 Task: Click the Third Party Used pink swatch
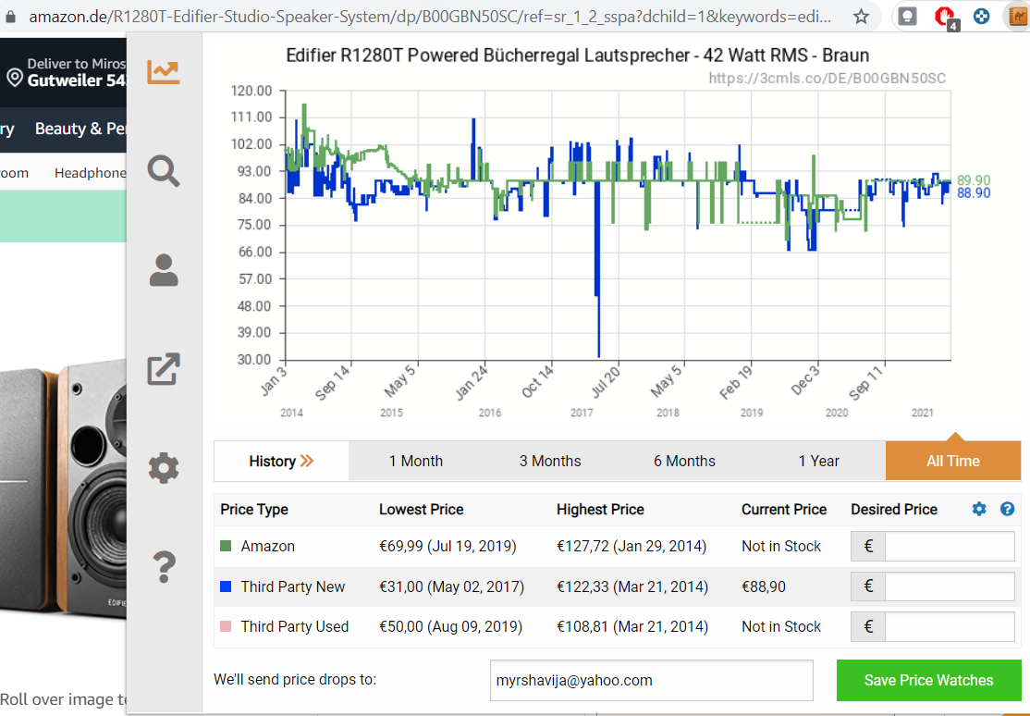pos(226,626)
